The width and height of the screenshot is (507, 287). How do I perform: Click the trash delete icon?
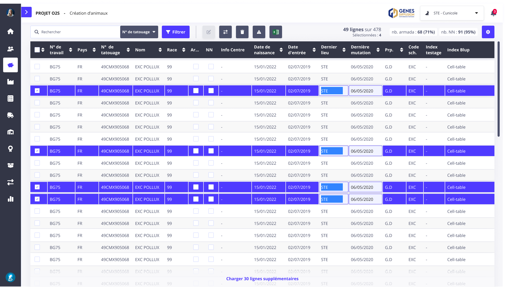pos(242,32)
